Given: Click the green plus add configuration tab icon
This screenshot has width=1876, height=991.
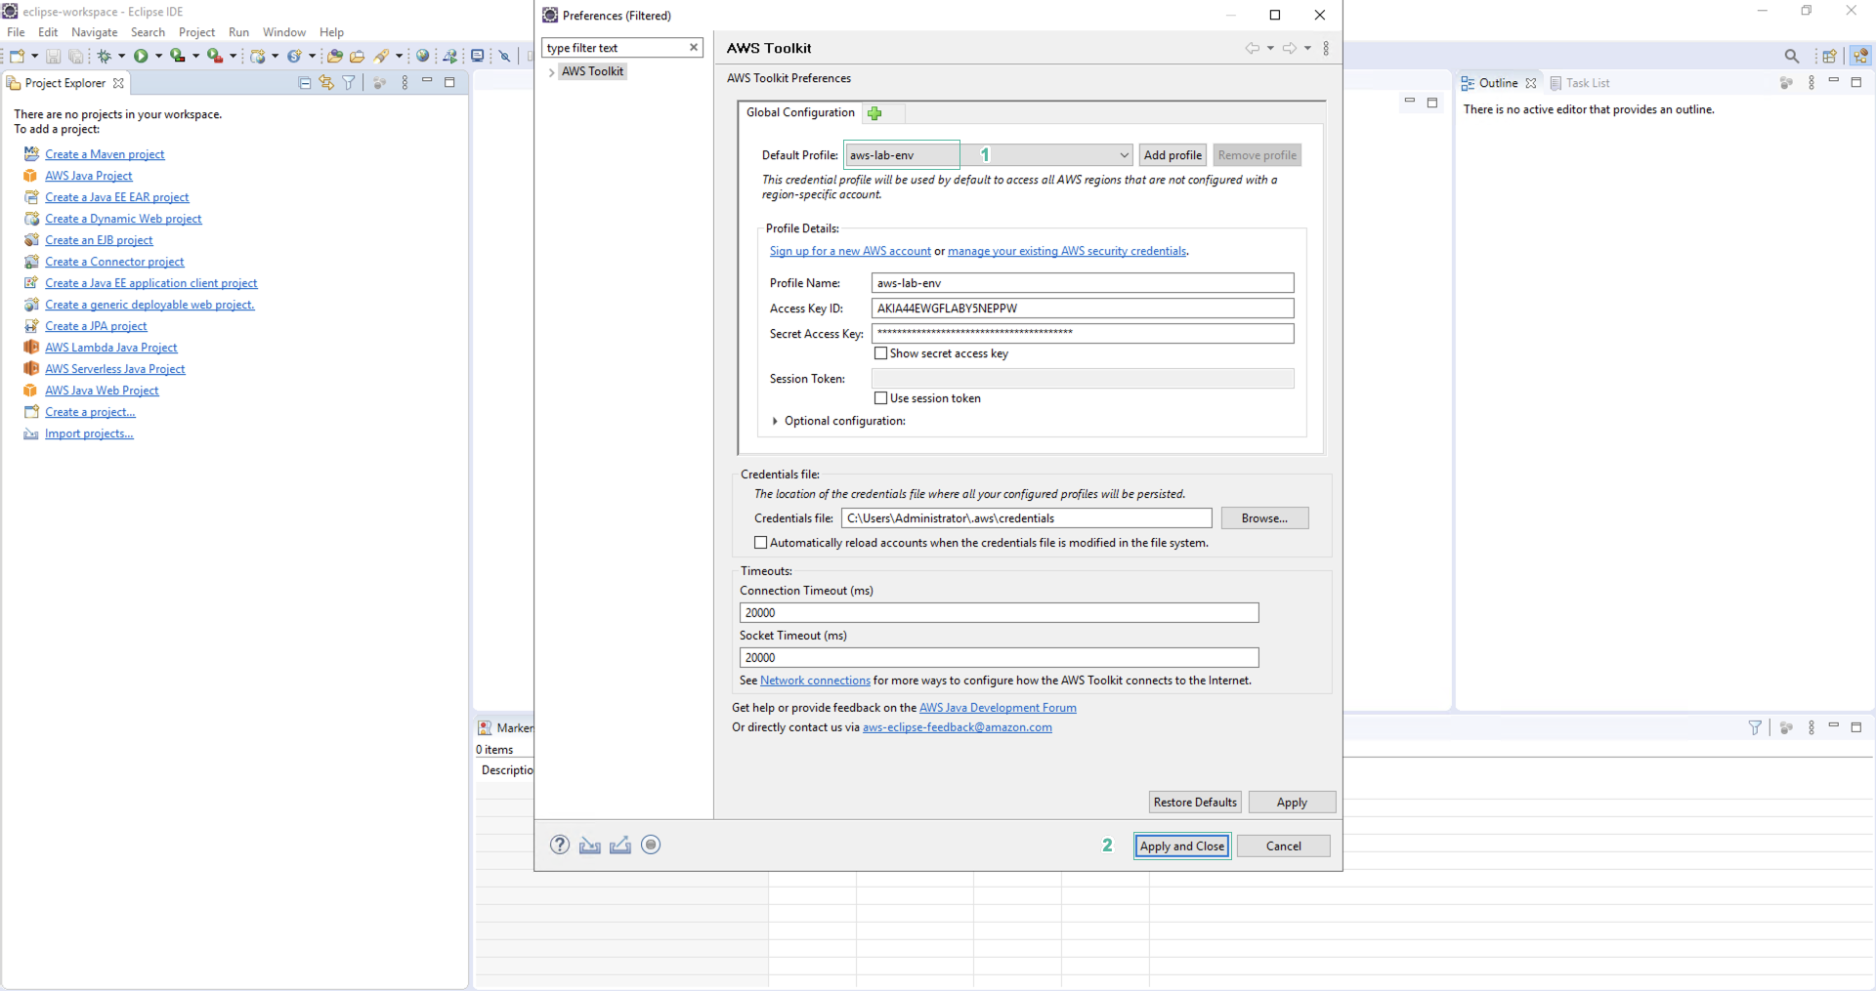Looking at the screenshot, I should (x=874, y=113).
